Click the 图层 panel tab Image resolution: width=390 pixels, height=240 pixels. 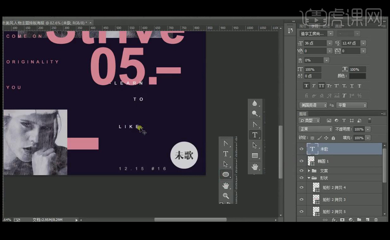[303, 114]
